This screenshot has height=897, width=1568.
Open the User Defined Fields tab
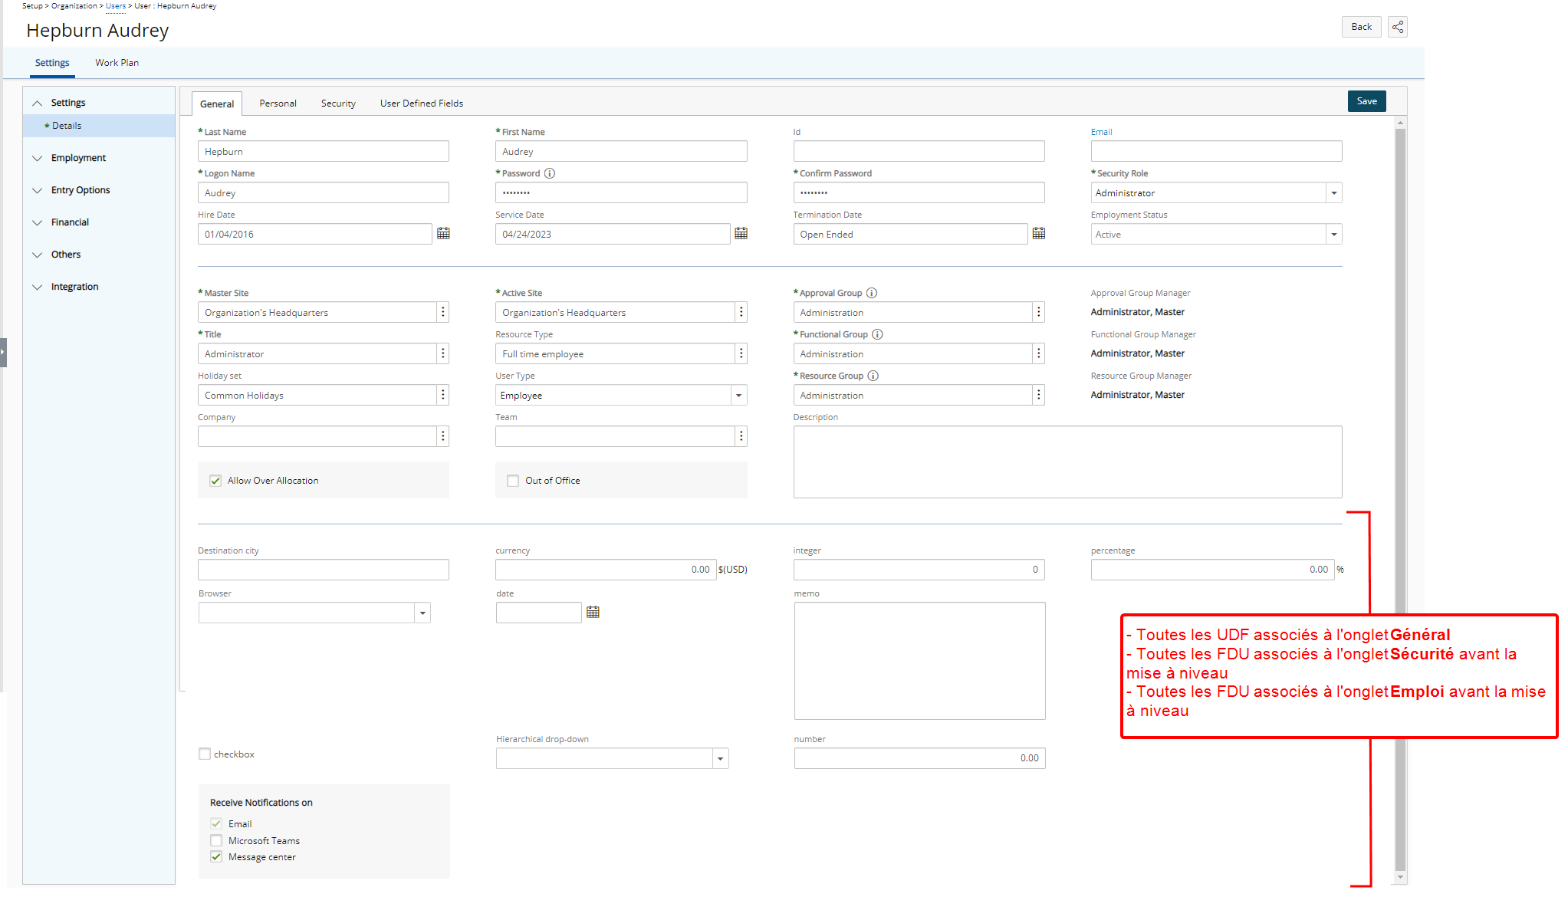422,103
